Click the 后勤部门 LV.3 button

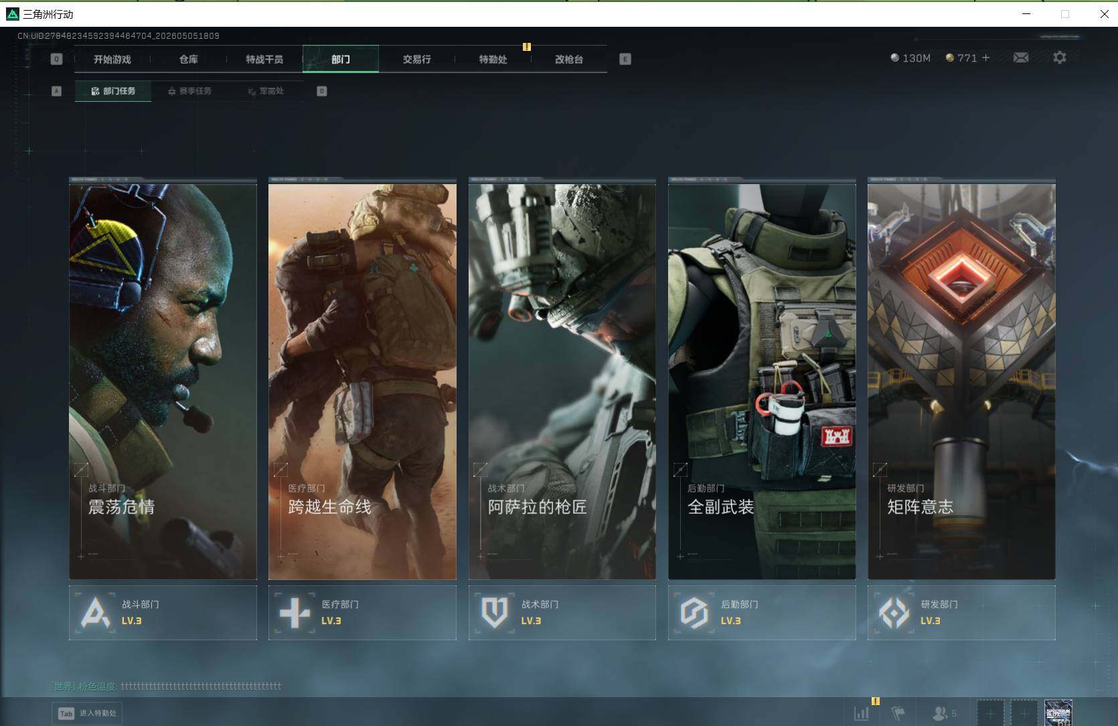click(x=762, y=613)
